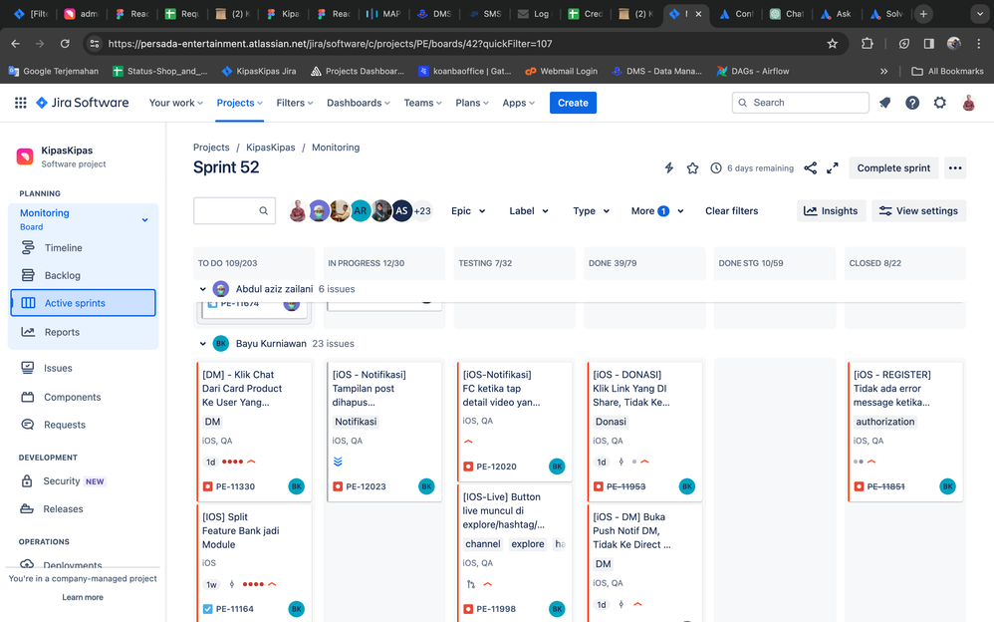Image resolution: width=994 pixels, height=622 pixels.
Task: Reload the page
Action: pyautogui.click(x=65, y=44)
